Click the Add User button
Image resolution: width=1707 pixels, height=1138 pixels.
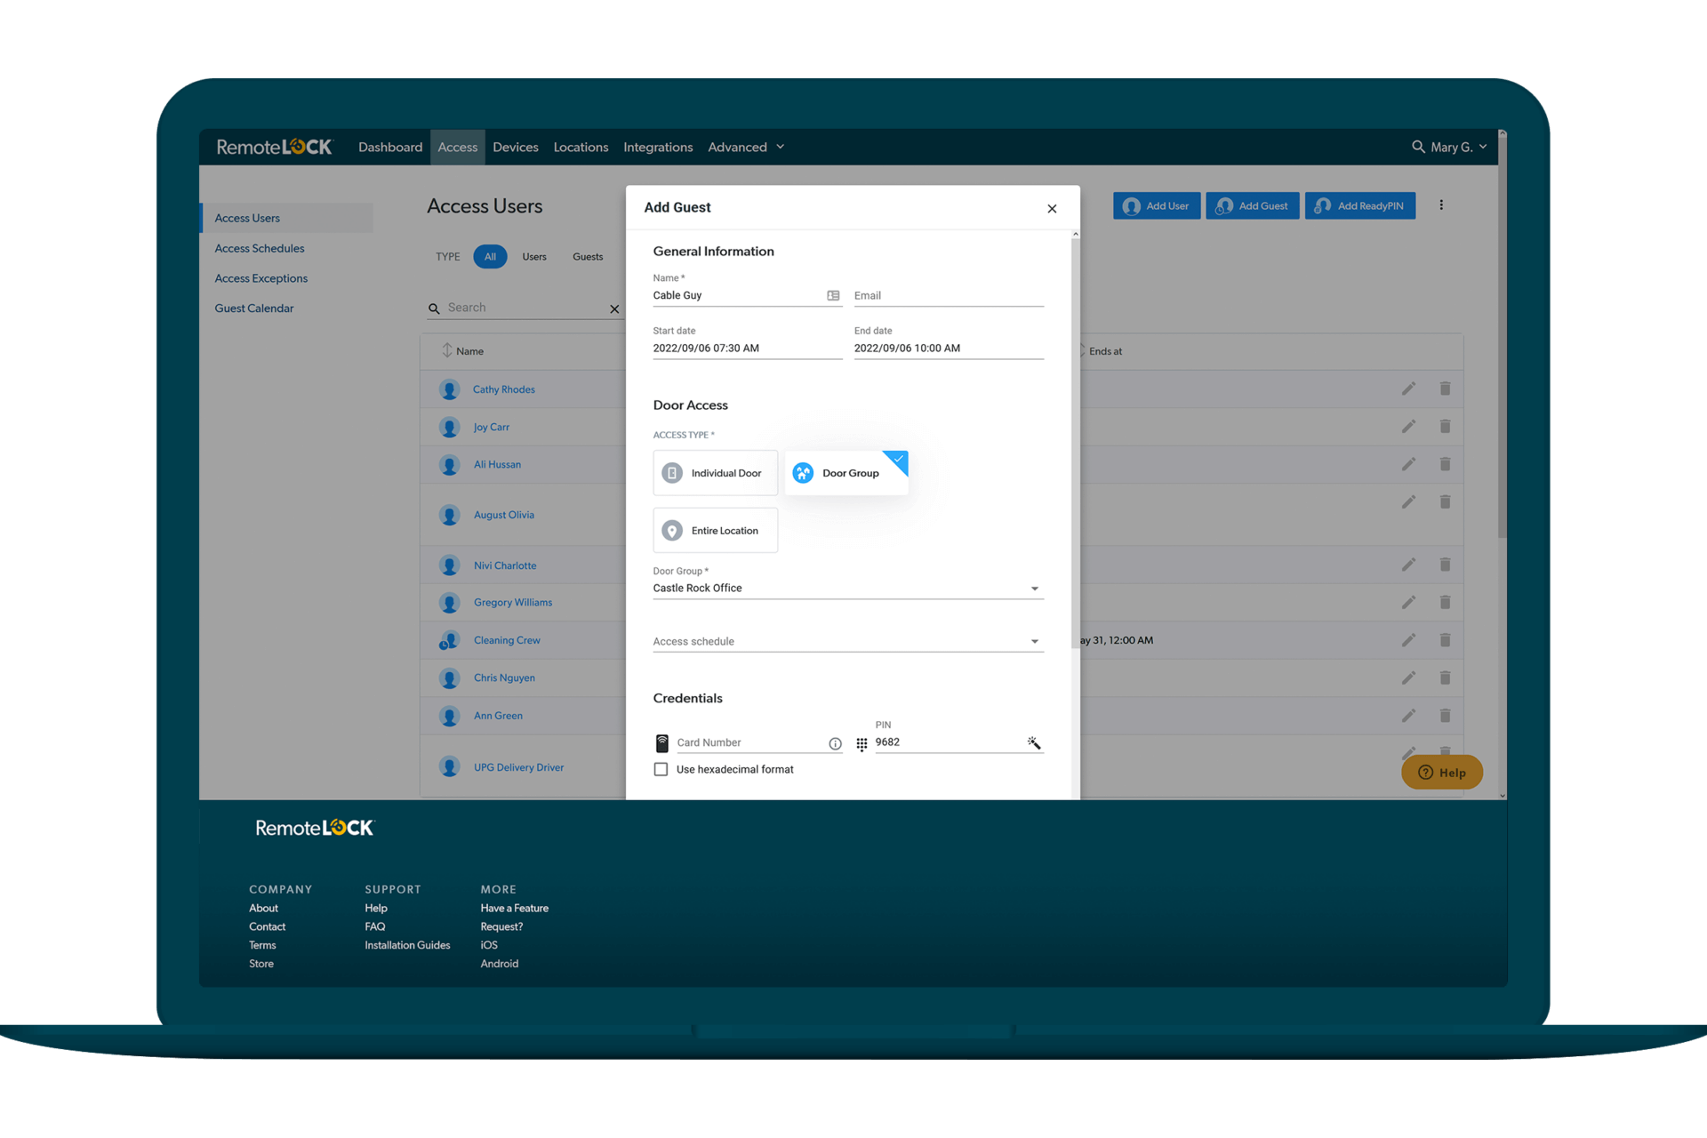click(x=1157, y=205)
